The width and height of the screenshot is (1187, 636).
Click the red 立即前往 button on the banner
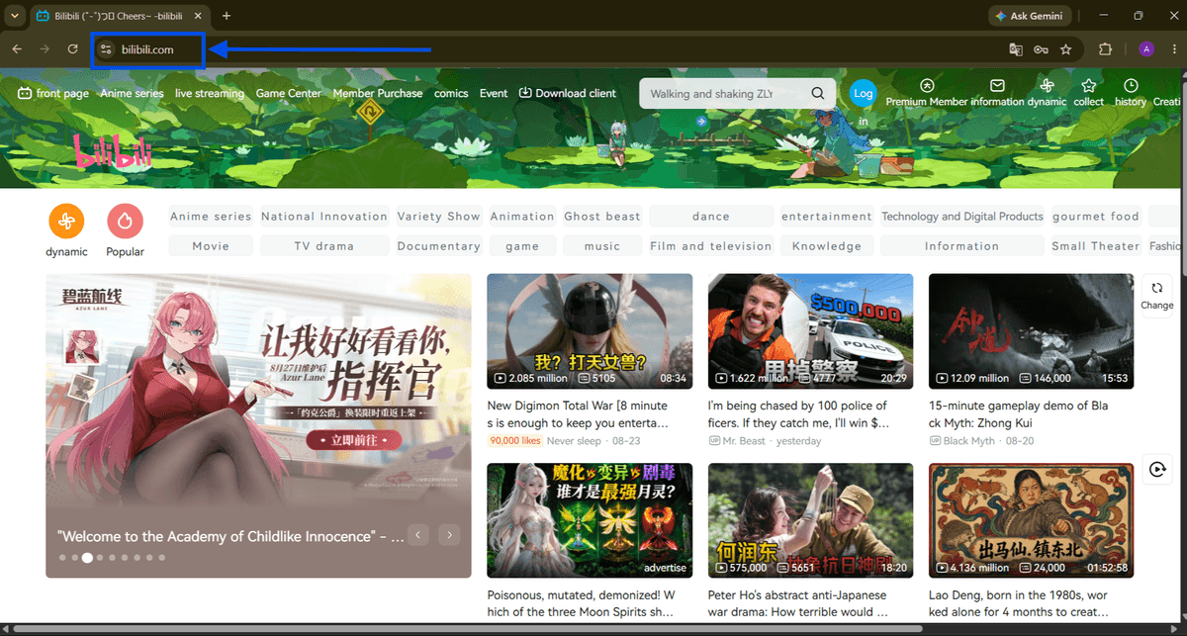coord(353,440)
